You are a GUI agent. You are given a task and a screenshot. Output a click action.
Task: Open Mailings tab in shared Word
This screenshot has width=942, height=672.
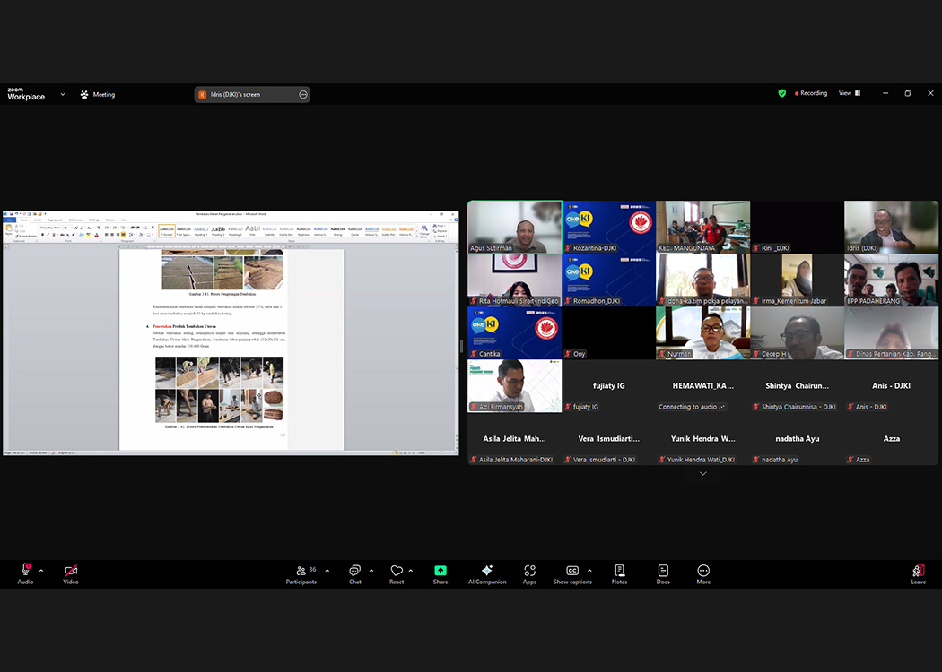(93, 220)
